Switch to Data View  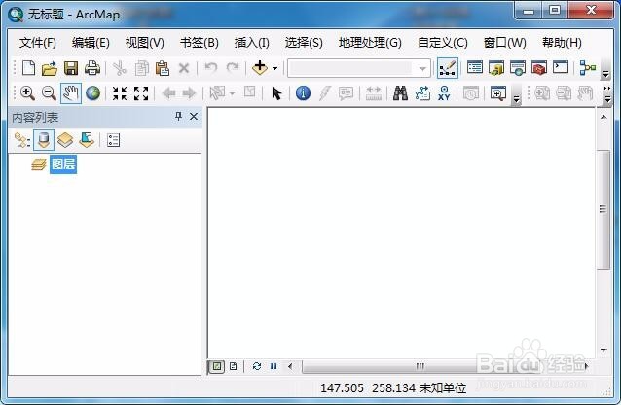tap(217, 366)
